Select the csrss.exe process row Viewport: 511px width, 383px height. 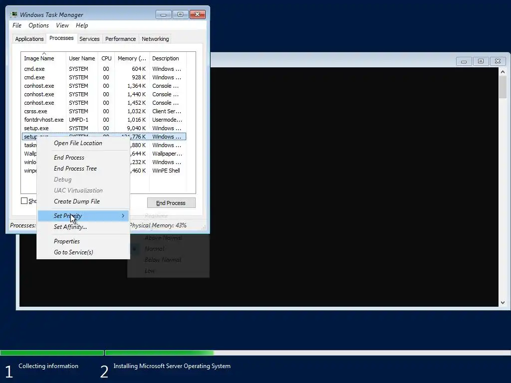(104, 111)
